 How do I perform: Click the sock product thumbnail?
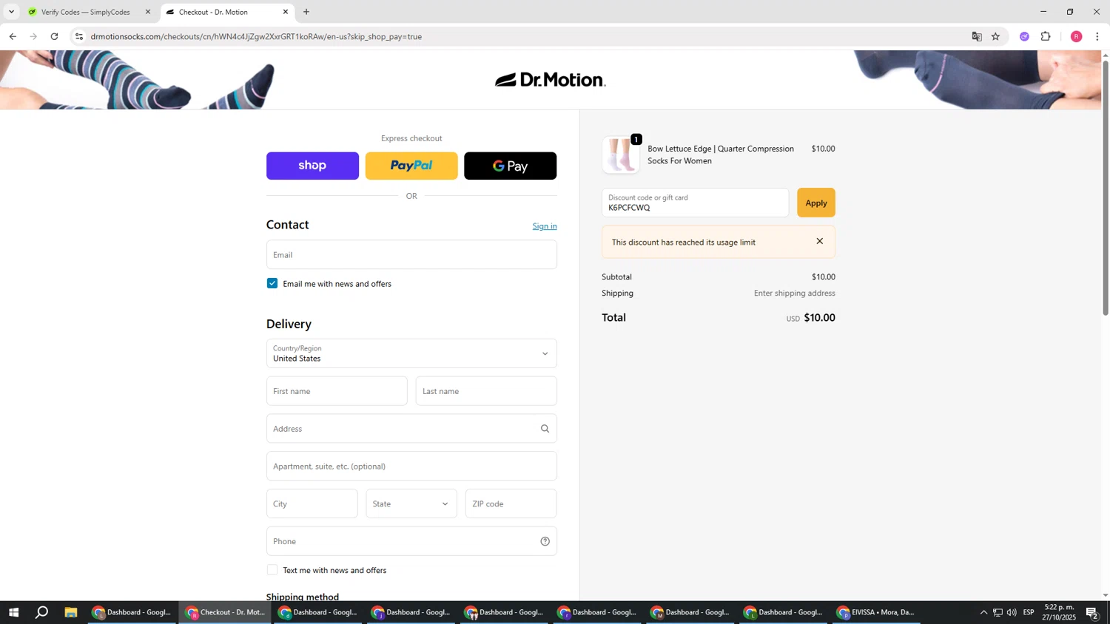point(621,155)
